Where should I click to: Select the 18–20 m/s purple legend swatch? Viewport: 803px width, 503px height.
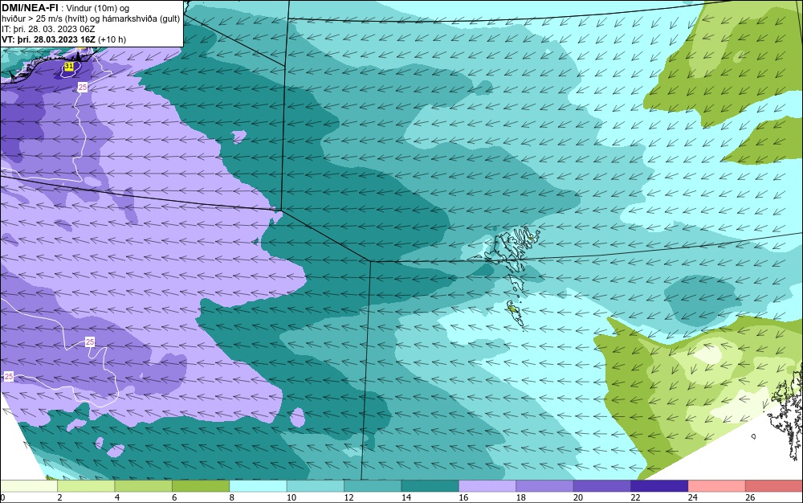[545, 486]
